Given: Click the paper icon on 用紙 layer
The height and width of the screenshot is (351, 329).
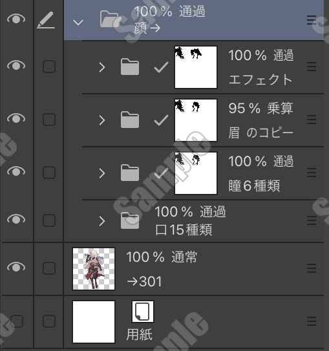Looking at the screenshot, I should (143, 312).
